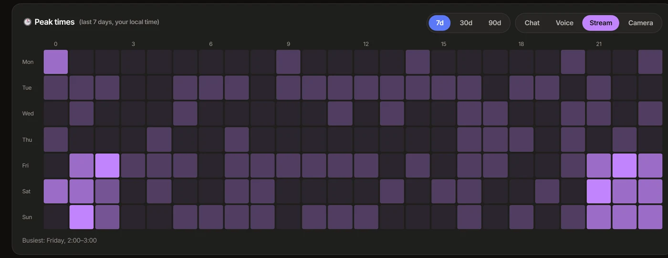
Task: Click the Sun row label
Action: (x=27, y=217)
